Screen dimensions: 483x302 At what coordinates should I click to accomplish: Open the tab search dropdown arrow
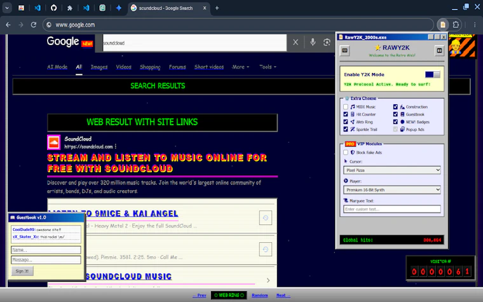coord(7,8)
